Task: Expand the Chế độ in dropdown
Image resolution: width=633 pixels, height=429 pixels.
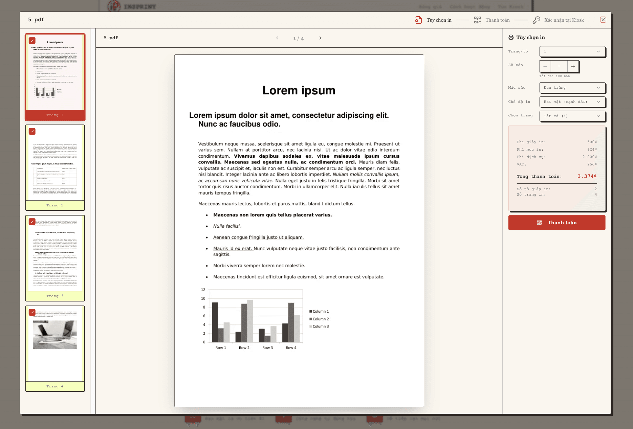Action: pyautogui.click(x=572, y=102)
